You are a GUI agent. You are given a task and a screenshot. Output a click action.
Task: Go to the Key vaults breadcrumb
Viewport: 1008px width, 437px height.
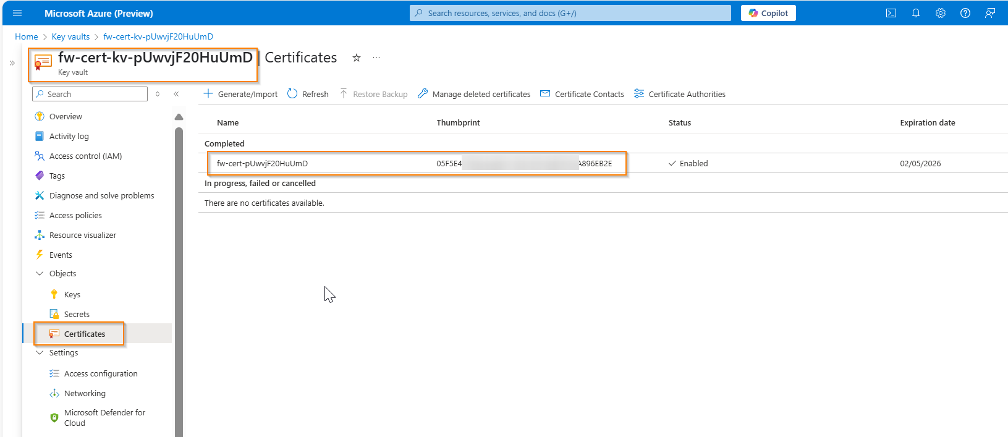click(70, 36)
